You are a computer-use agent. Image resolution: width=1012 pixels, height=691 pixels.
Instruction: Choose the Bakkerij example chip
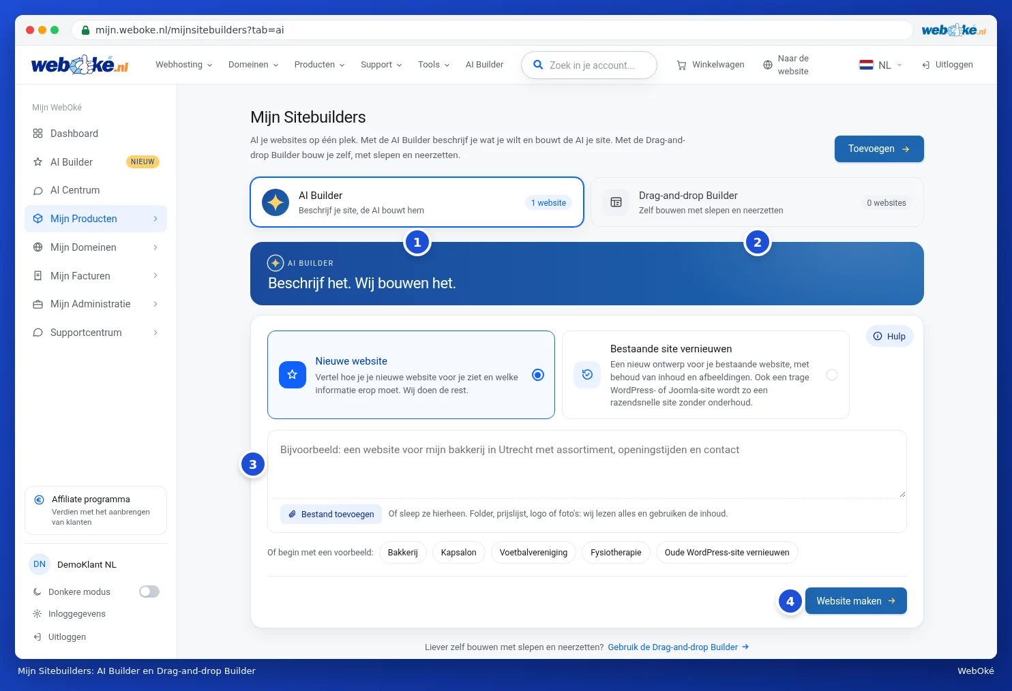pos(402,553)
